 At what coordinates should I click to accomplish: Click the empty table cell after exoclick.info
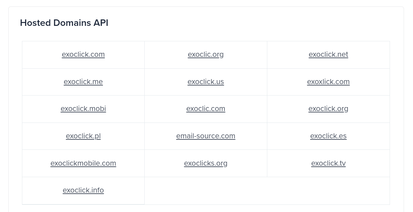[x=267, y=191]
